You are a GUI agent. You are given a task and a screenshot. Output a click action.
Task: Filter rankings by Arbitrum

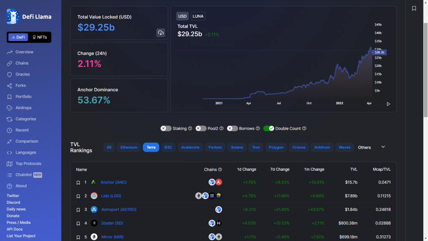[322, 147]
